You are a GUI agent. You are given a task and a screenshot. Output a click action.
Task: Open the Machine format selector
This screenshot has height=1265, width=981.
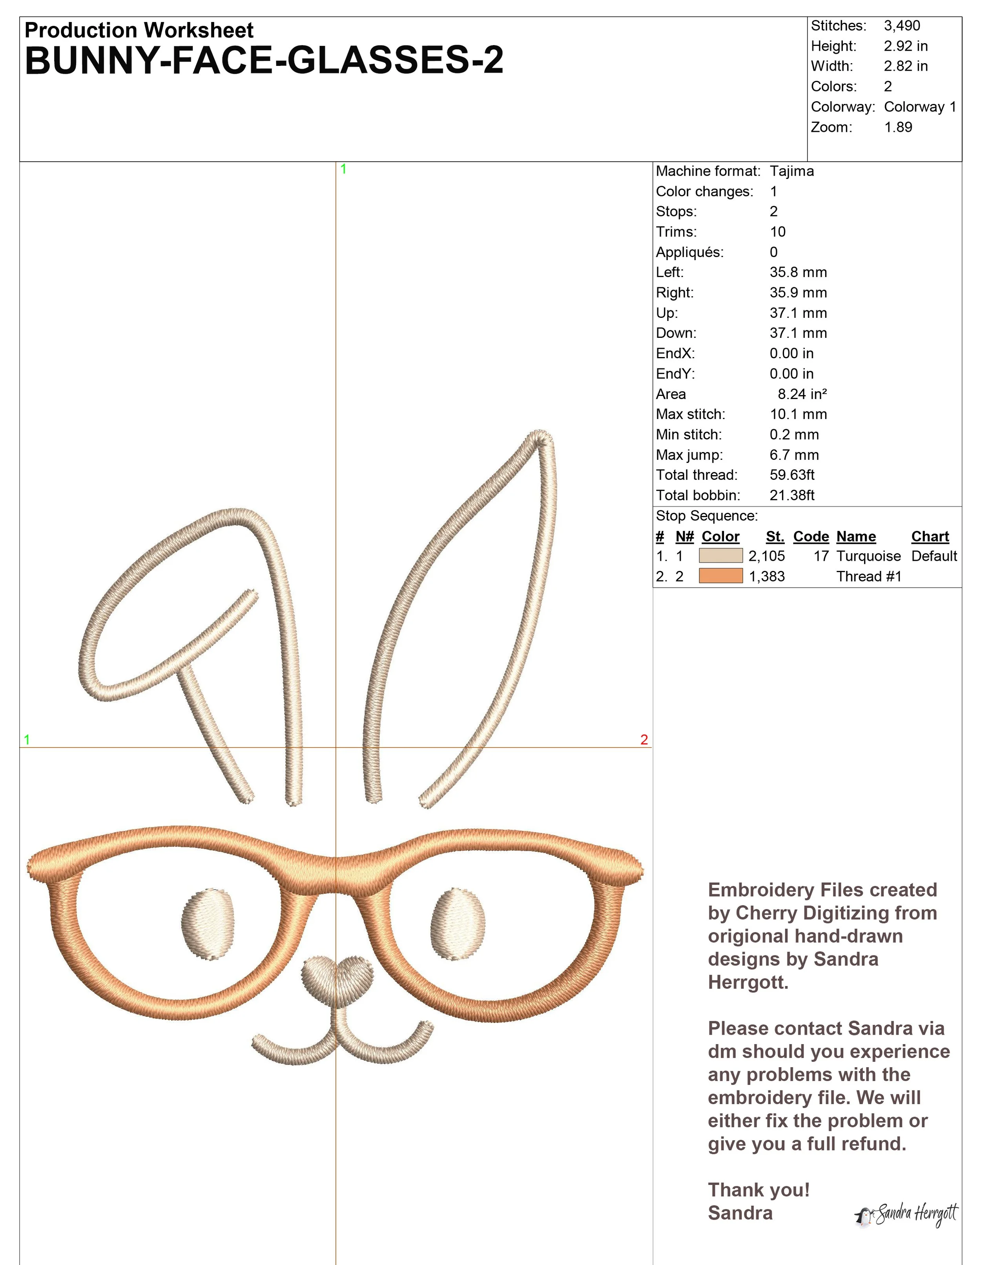(x=707, y=171)
